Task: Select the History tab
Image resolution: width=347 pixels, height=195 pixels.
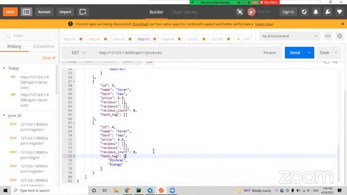Action: click(15, 47)
